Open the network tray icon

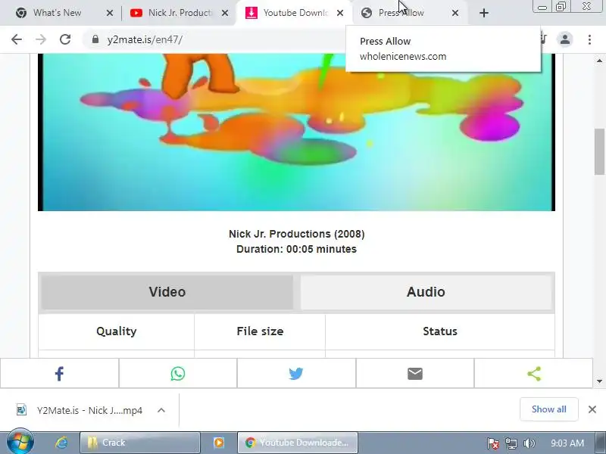coord(511,443)
